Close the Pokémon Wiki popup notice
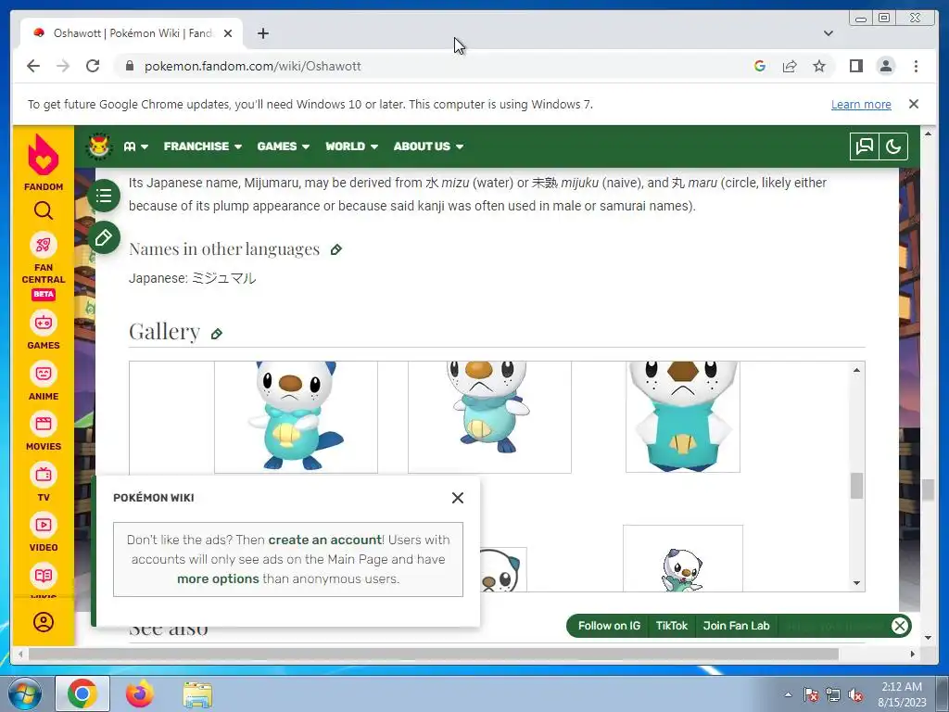Image resolution: width=949 pixels, height=712 pixels. pos(458,498)
